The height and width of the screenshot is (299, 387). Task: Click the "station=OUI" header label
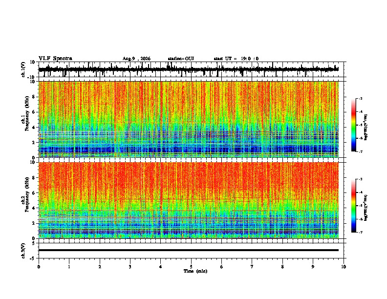(x=181, y=59)
